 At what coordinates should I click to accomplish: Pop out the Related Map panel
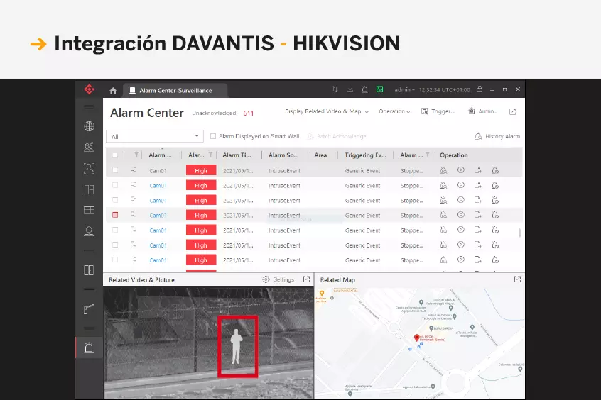pos(517,279)
